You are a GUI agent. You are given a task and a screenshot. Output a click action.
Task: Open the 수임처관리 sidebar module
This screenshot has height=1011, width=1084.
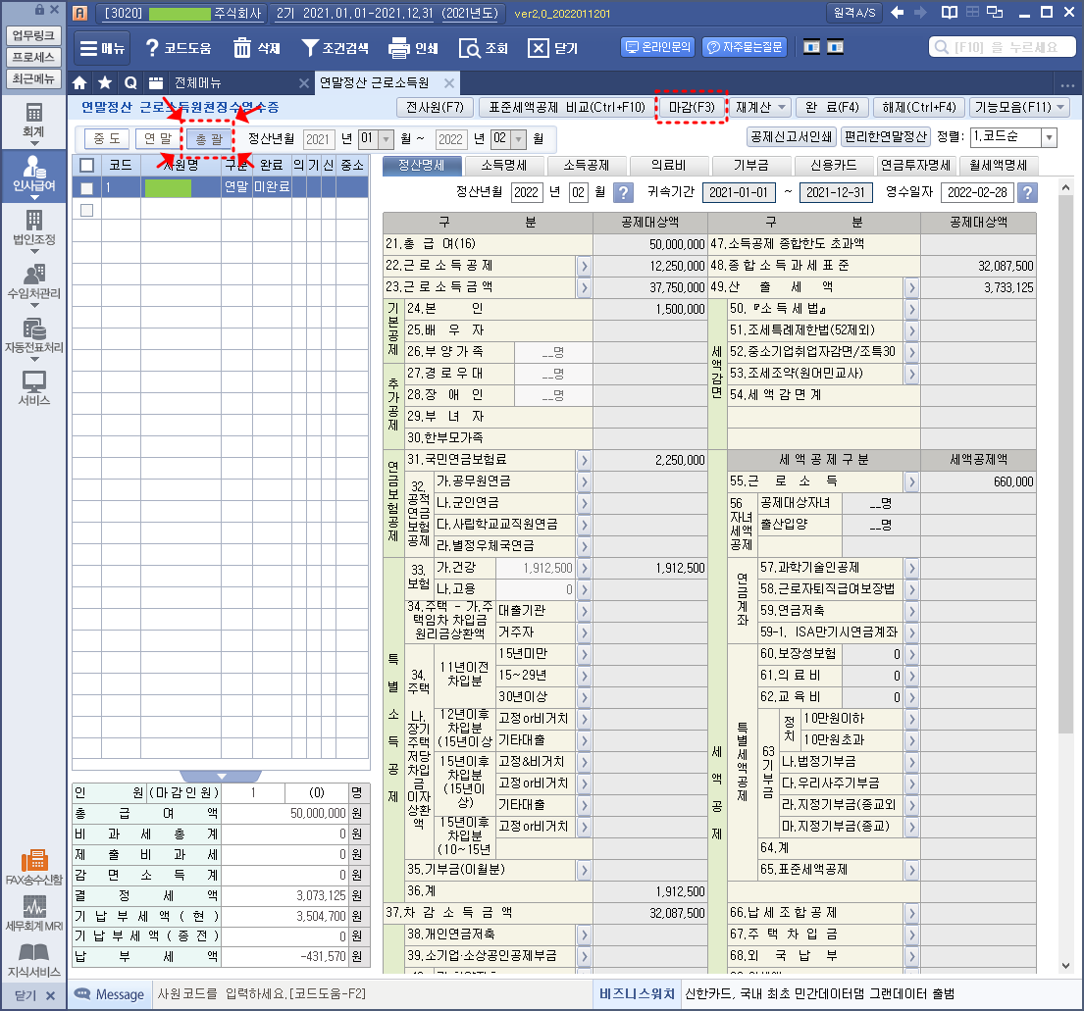point(34,282)
